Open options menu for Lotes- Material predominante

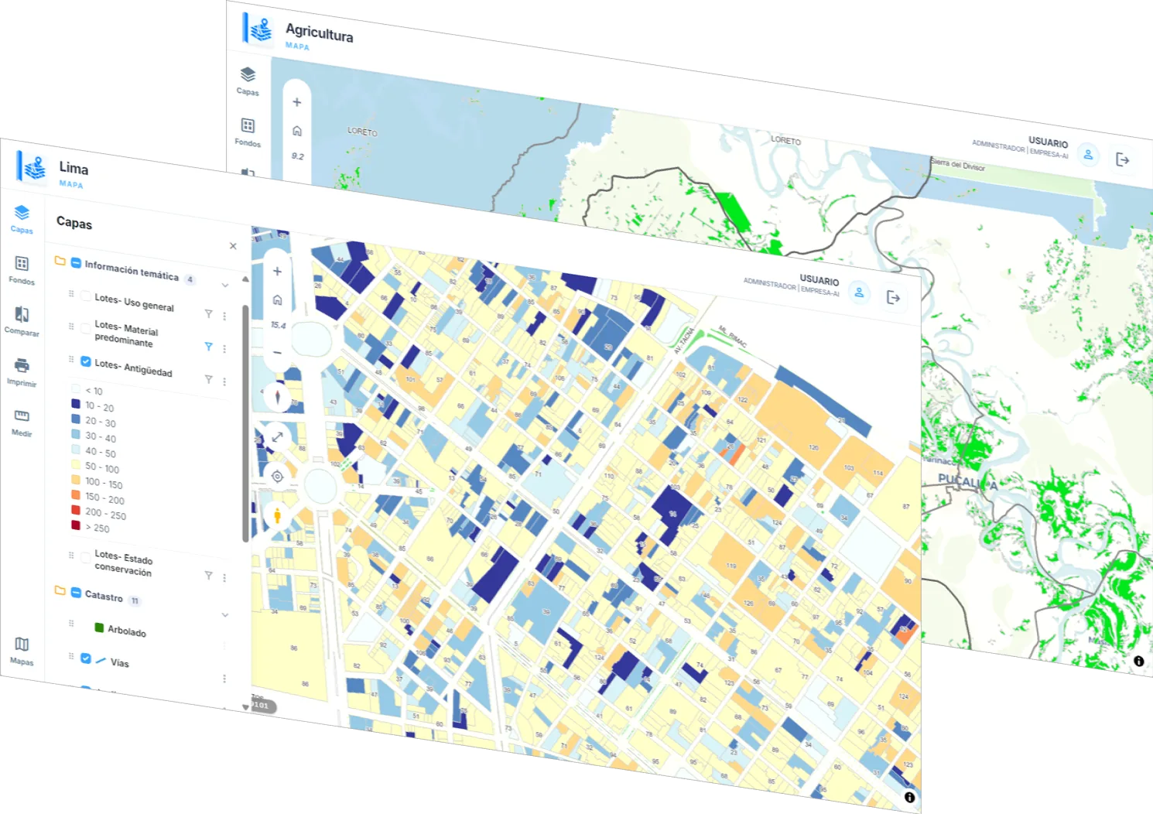point(224,349)
